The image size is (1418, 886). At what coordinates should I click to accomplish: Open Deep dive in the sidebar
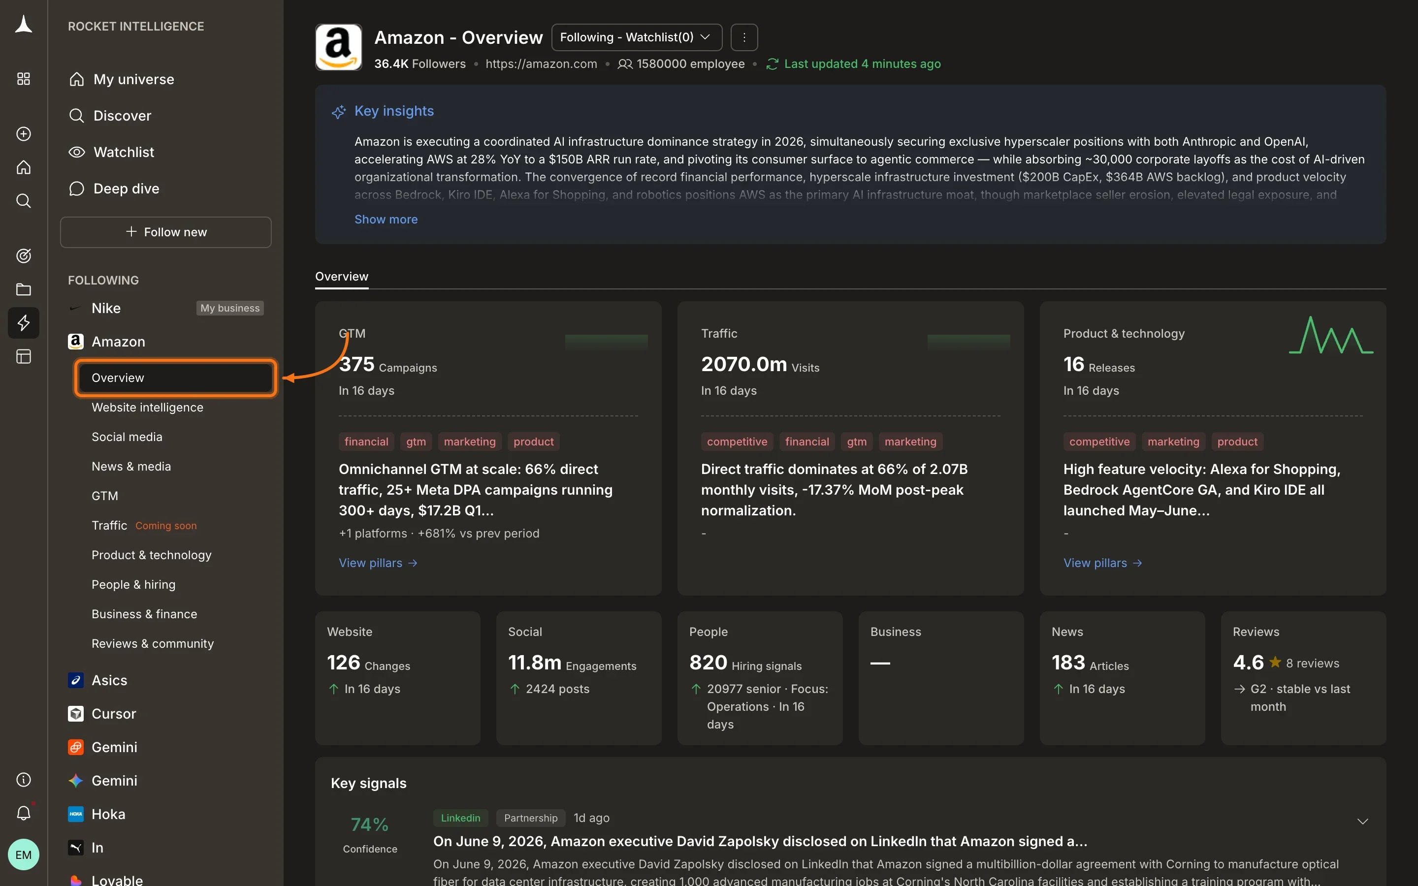pos(126,189)
